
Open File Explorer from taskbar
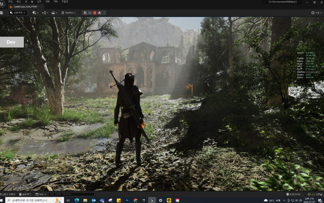(x=85, y=200)
